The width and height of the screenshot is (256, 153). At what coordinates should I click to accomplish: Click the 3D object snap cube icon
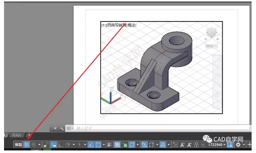coord(132,145)
